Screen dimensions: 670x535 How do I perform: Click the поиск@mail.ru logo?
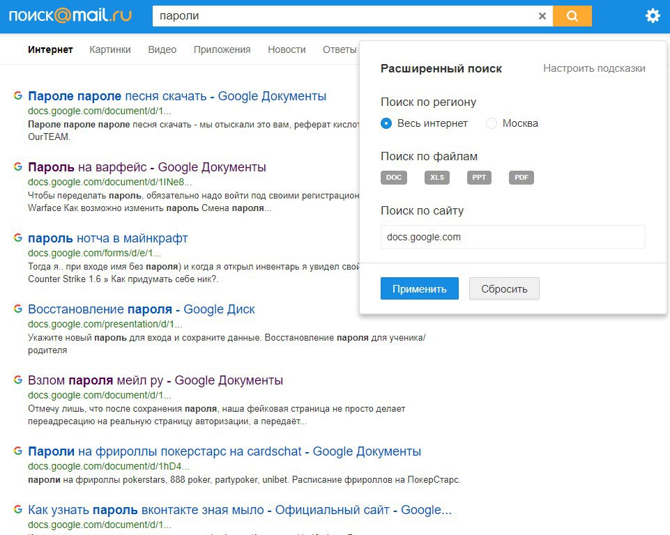coord(70,16)
